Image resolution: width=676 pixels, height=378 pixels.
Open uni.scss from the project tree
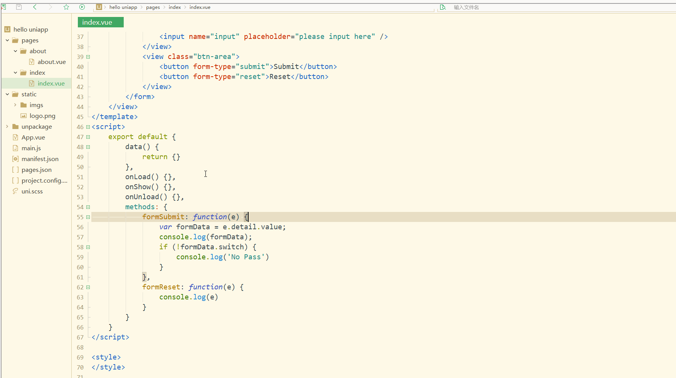coord(32,191)
